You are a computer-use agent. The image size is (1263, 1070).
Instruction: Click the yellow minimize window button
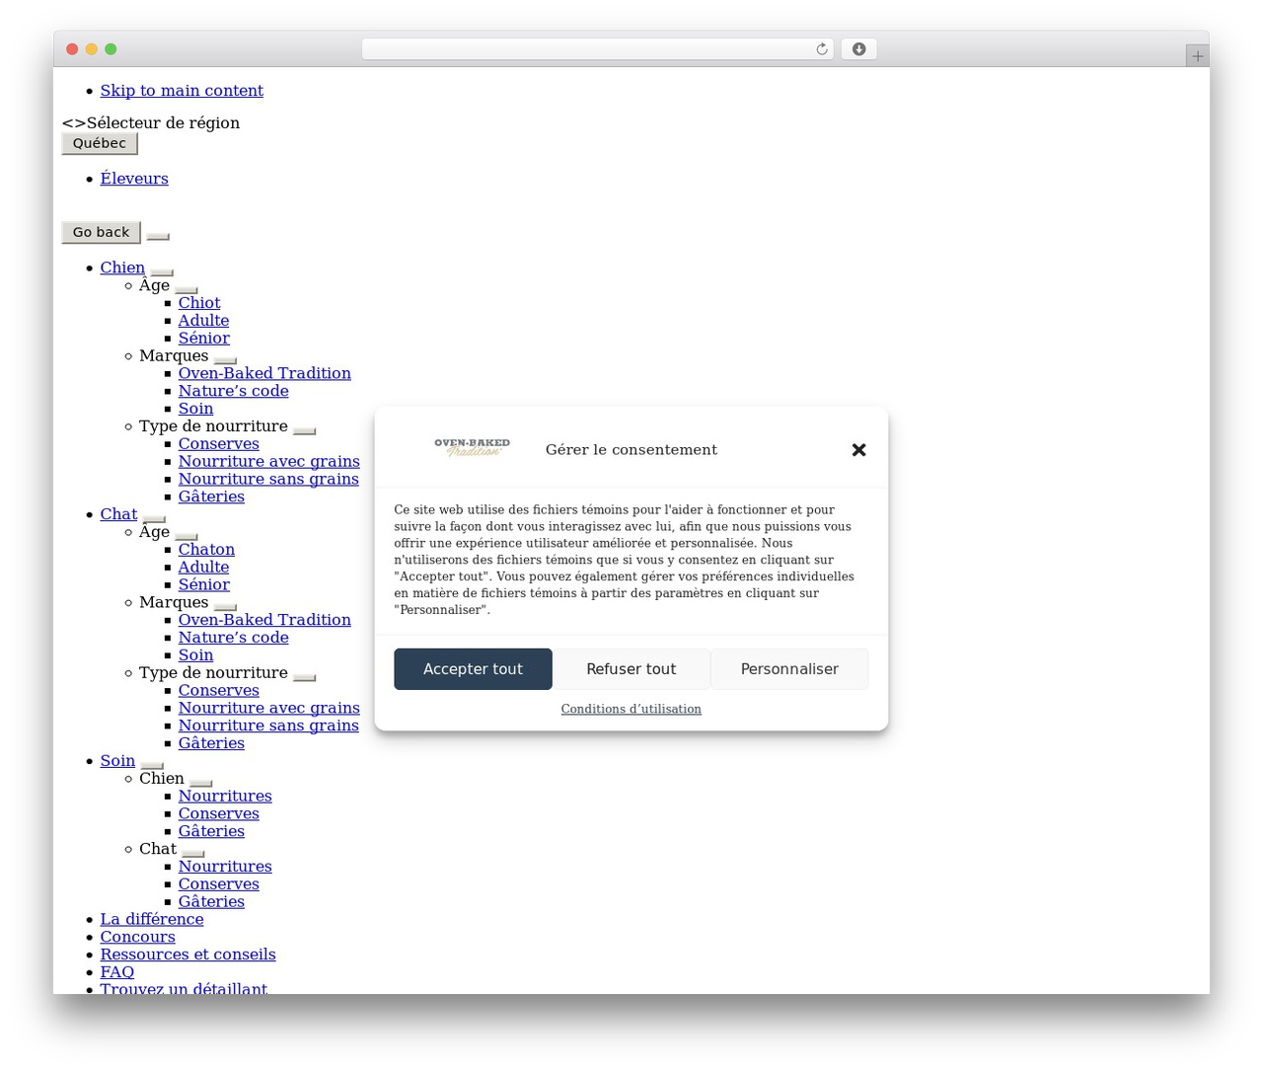[x=92, y=49]
